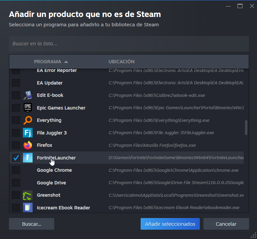Select the Google Drive program name
This screenshot has width=257, height=239.
click(51, 183)
